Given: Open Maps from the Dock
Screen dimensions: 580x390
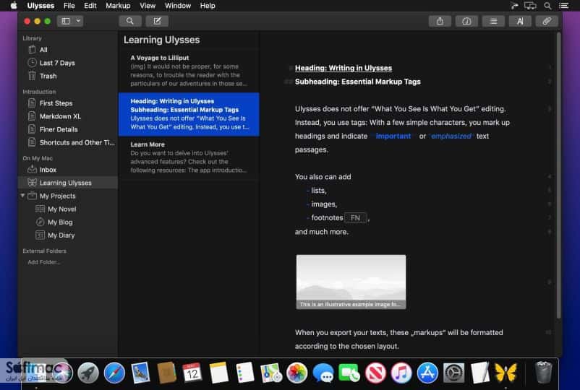Looking at the screenshot, I should click(270, 373).
